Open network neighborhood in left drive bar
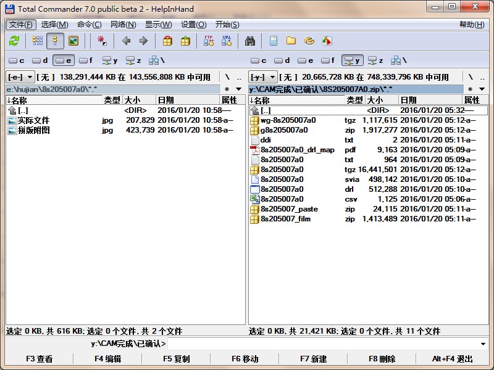 click(x=157, y=60)
